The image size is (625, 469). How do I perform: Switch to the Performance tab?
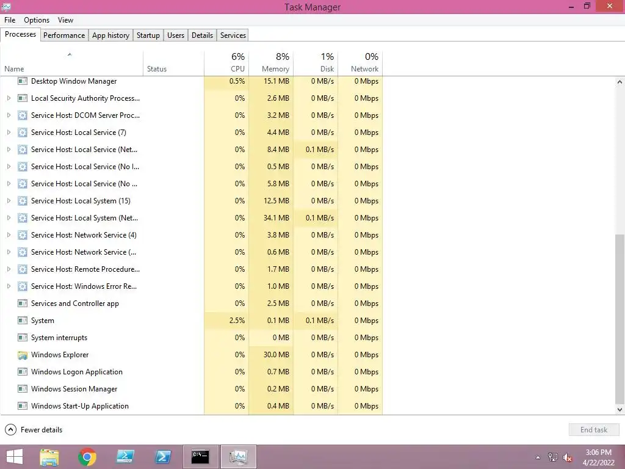[x=64, y=35]
